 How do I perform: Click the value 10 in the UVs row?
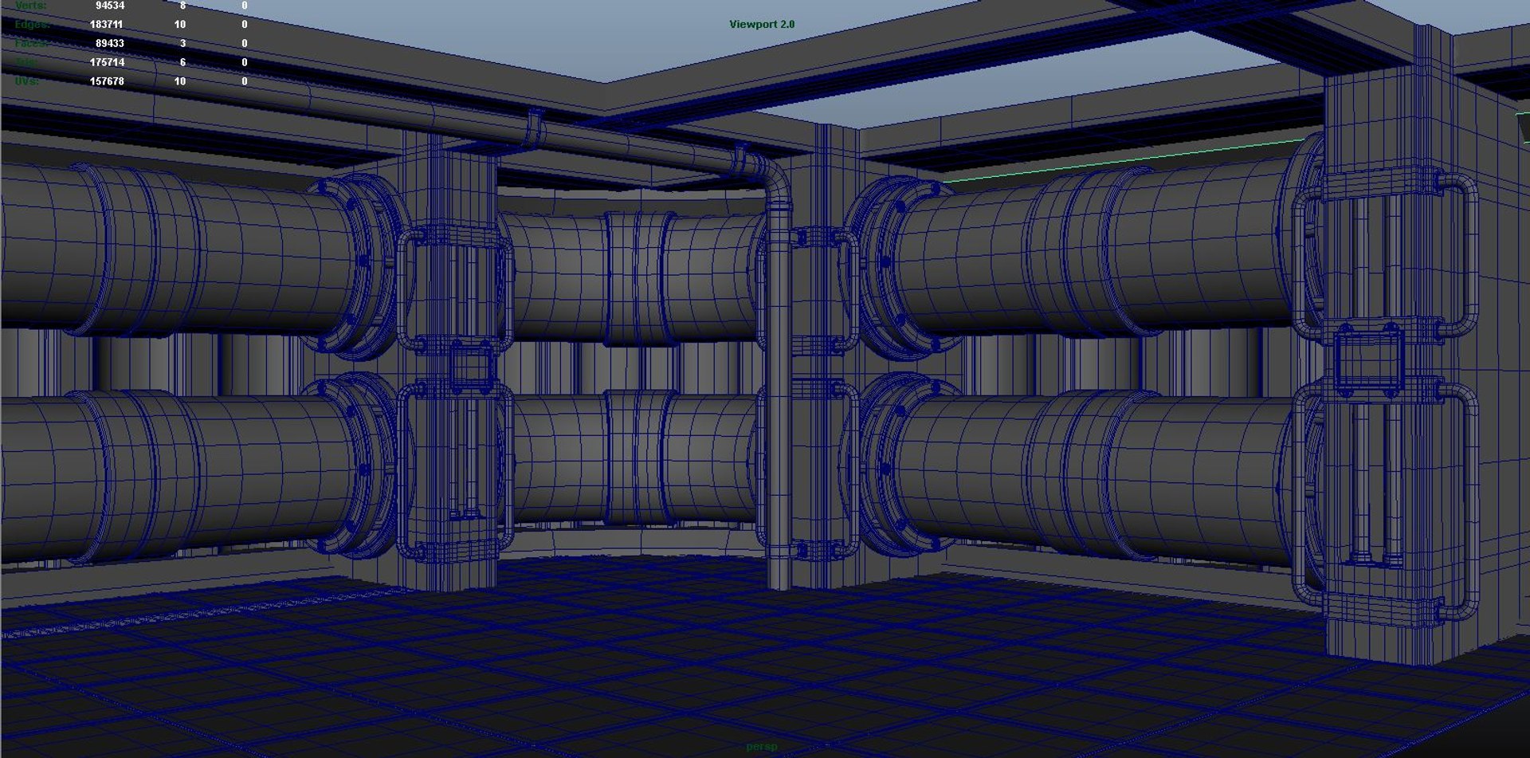click(x=180, y=81)
